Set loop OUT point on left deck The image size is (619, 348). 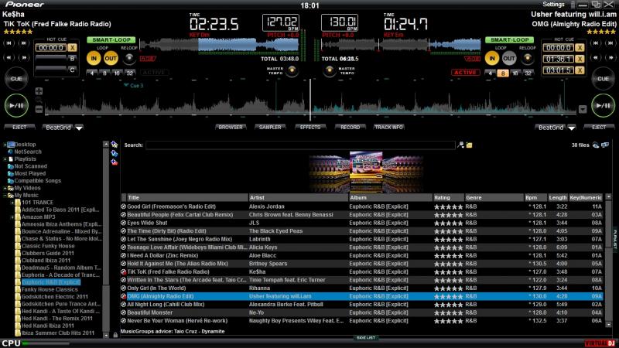[x=111, y=59]
